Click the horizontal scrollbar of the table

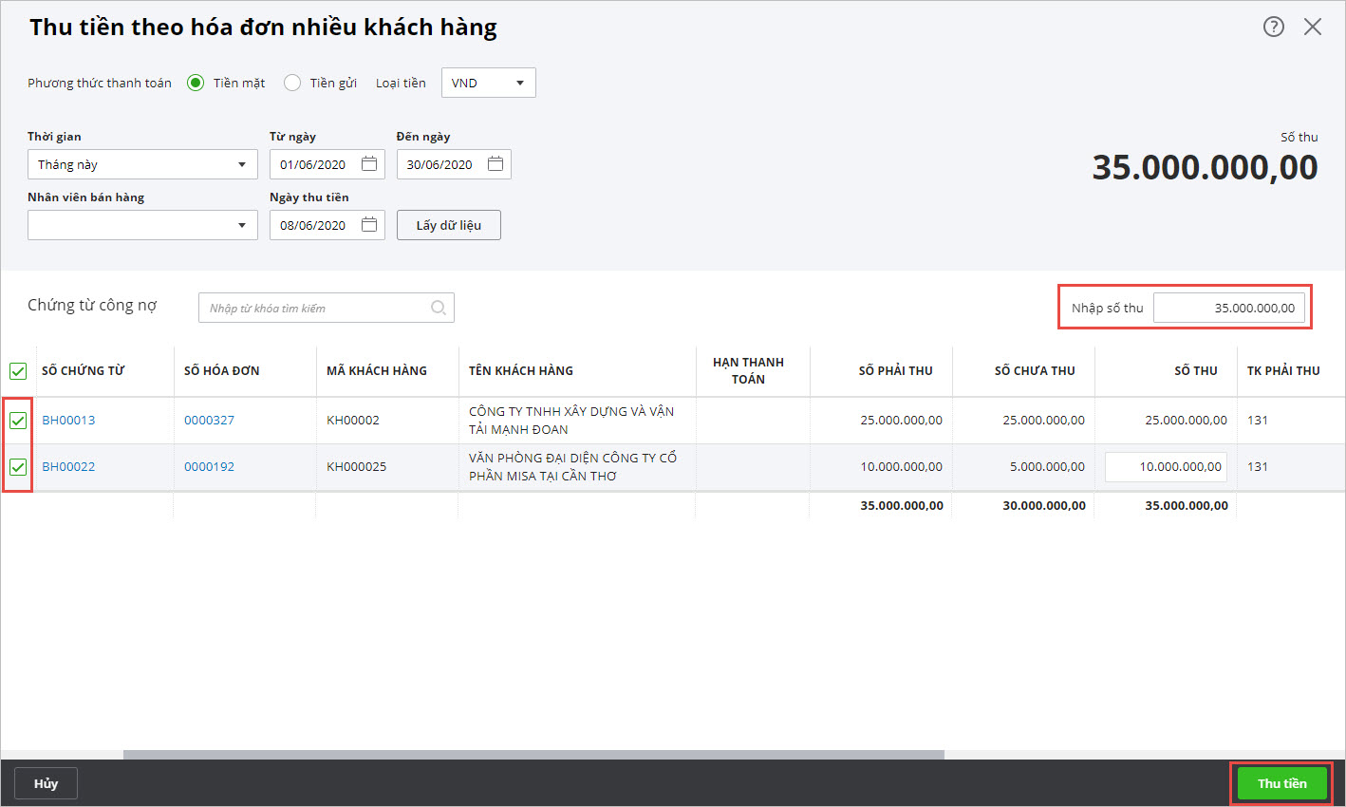tap(533, 755)
